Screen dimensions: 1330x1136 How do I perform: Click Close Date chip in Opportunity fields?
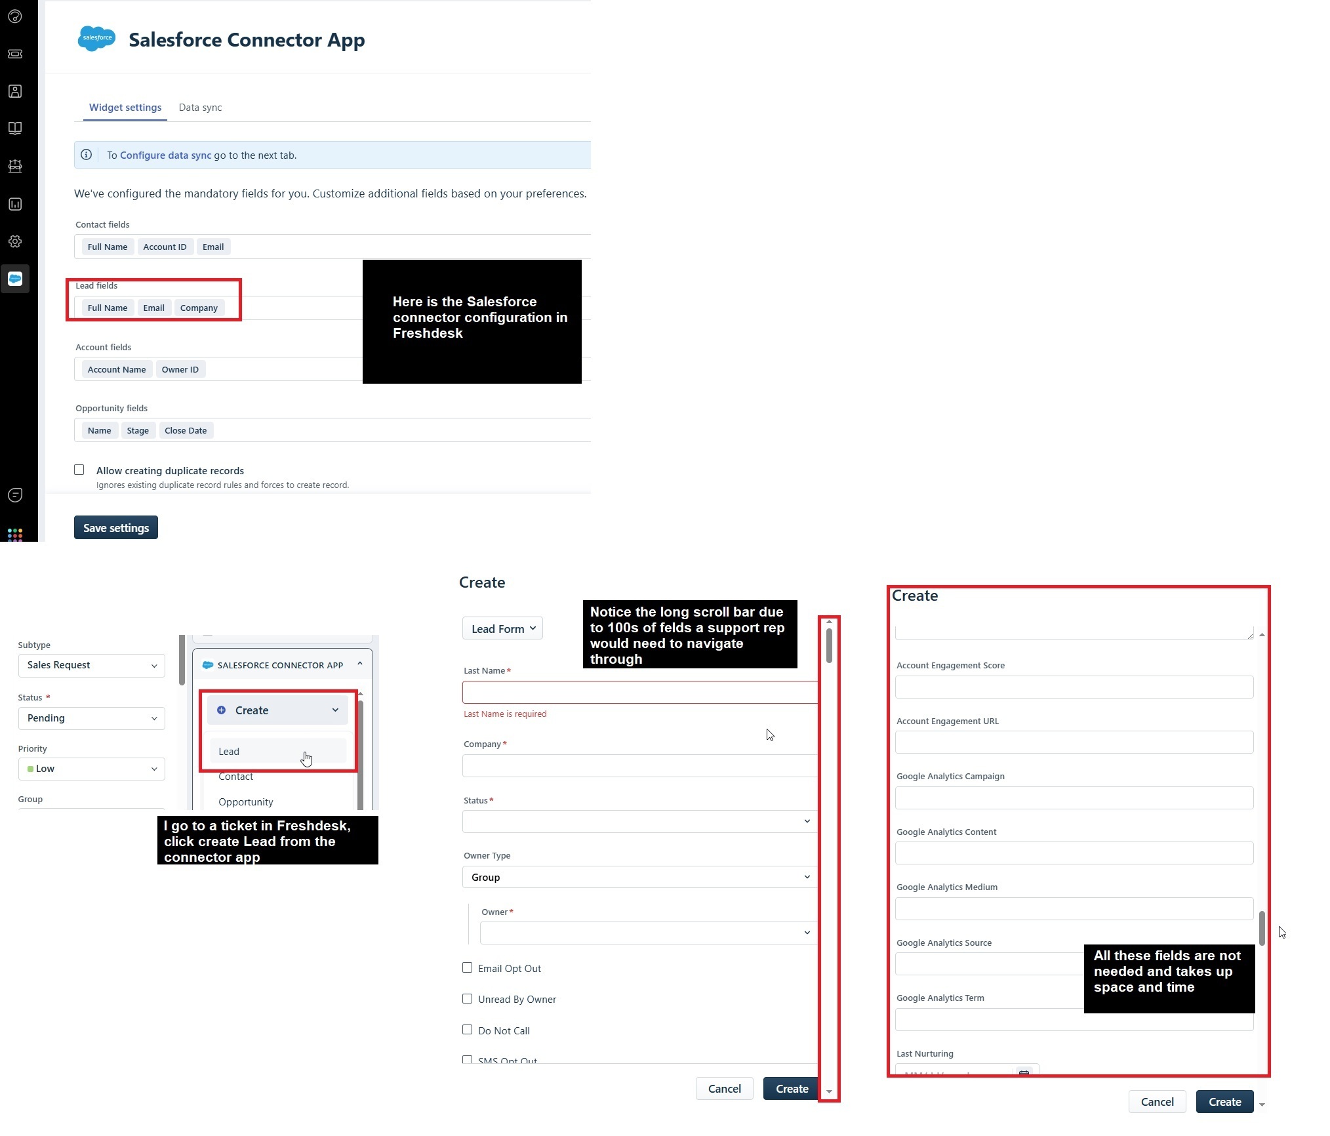click(186, 430)
